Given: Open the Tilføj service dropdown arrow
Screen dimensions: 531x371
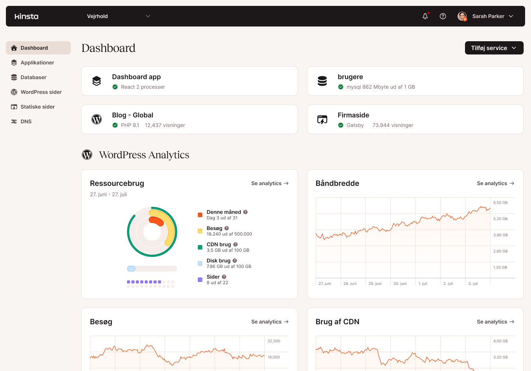Looking at the screenshot, I should click(515, 48).
